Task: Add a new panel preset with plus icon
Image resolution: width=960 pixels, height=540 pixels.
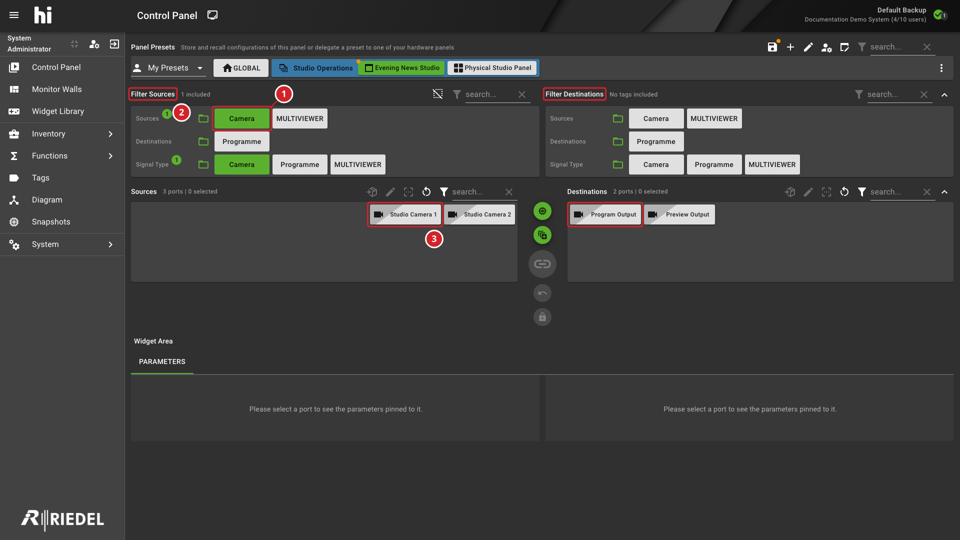Action: pyautogui.click(x=790, y=47)
